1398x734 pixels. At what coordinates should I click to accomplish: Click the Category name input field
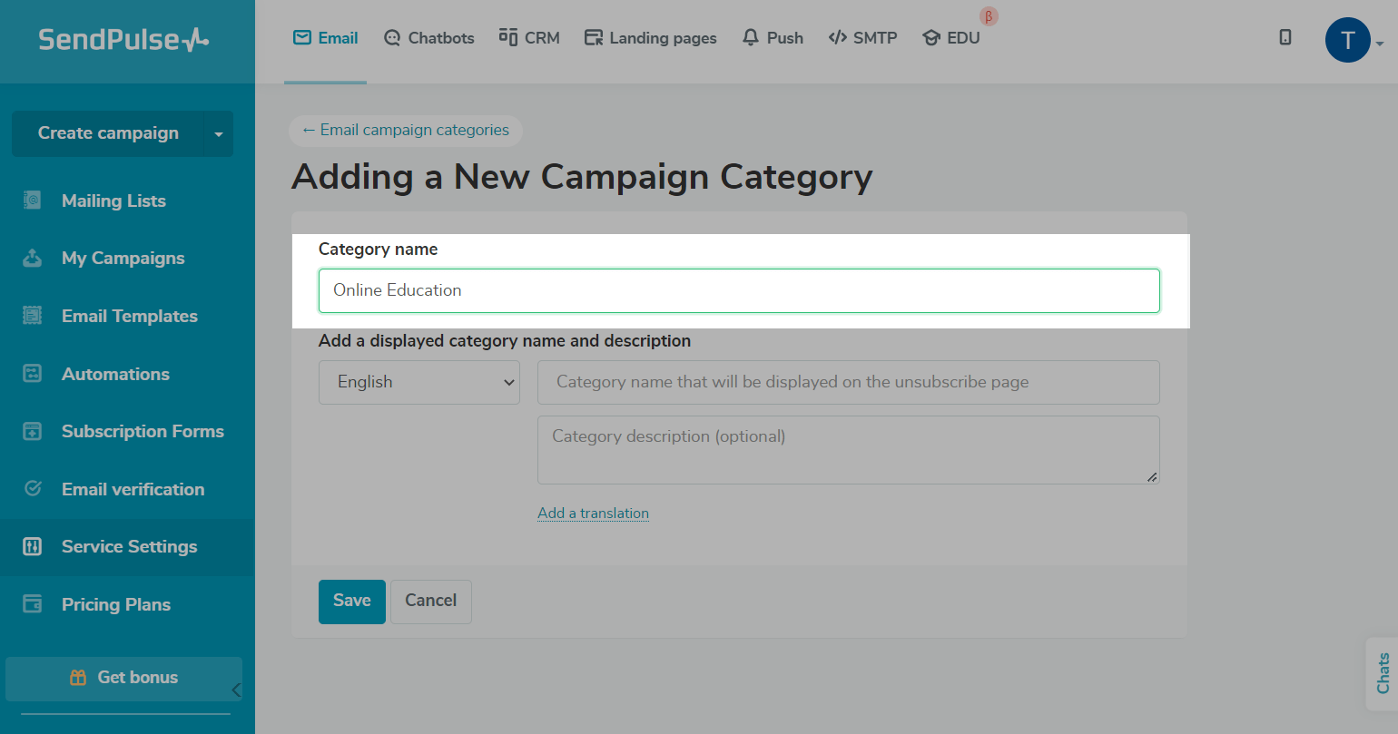click(739, 290)
